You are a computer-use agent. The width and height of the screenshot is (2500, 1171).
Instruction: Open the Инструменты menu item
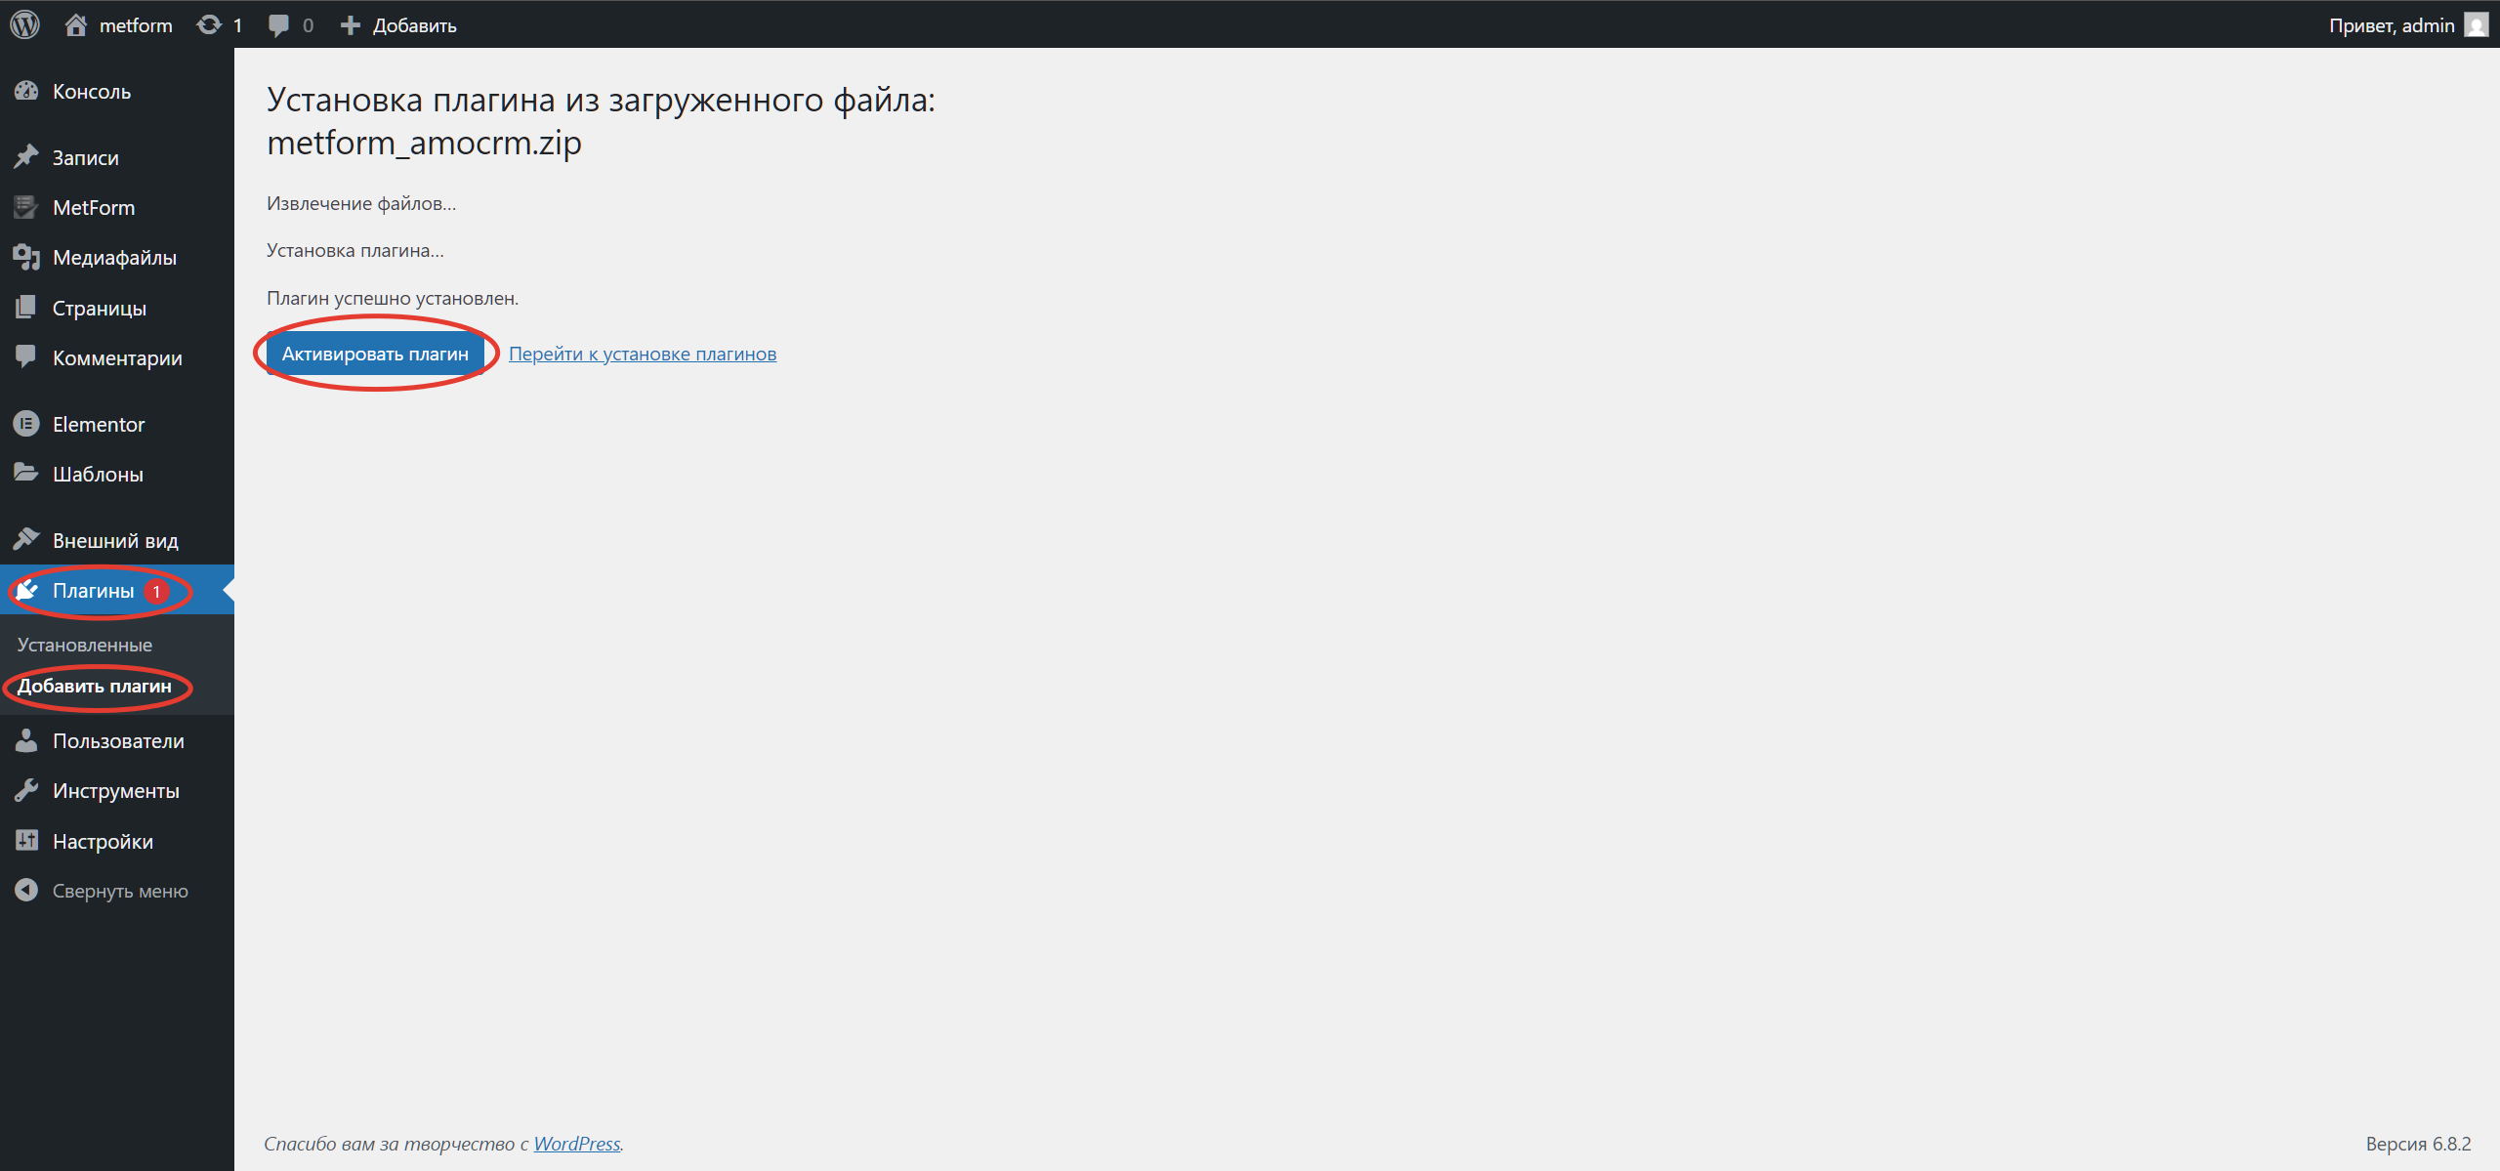(117, 790)
